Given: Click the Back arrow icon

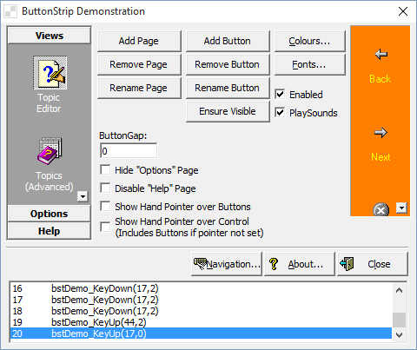Looking at the screenshot, I should click(x=381, y=54).
